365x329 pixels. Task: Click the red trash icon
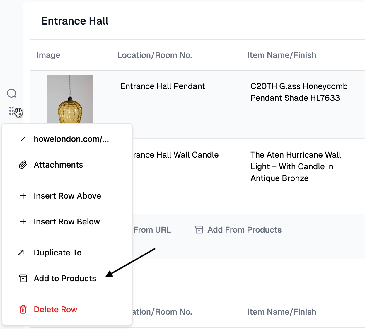tap(23, 309)
